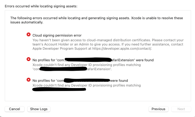The image size is (195, 117).
Task: Go back using the Previous button
Action: [159, 109]
